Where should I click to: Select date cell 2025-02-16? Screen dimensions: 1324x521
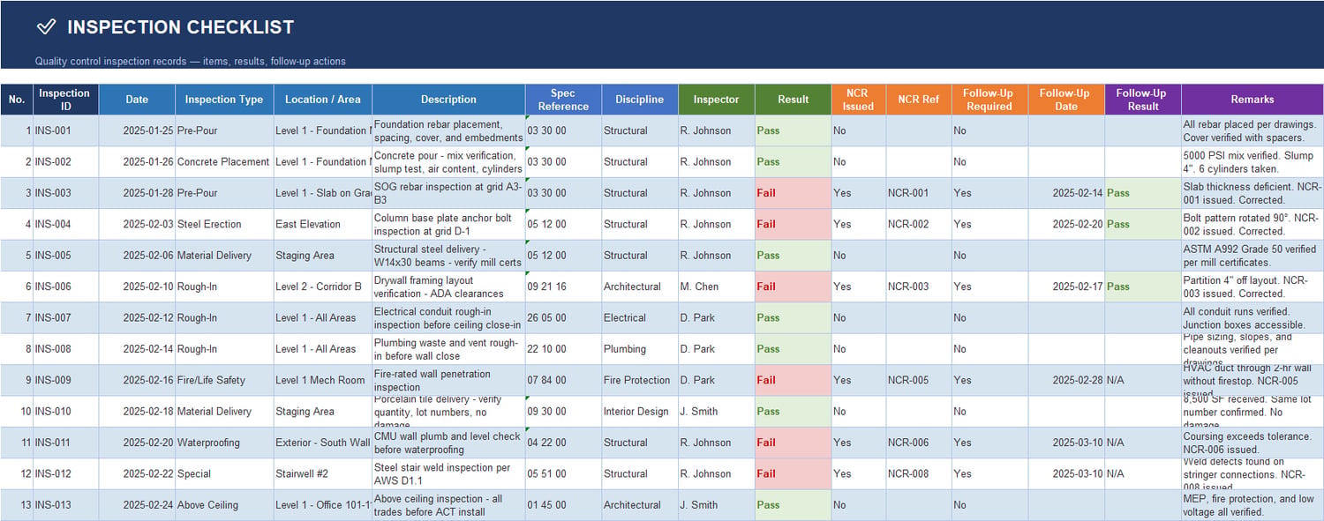click(x=137, y=380)
